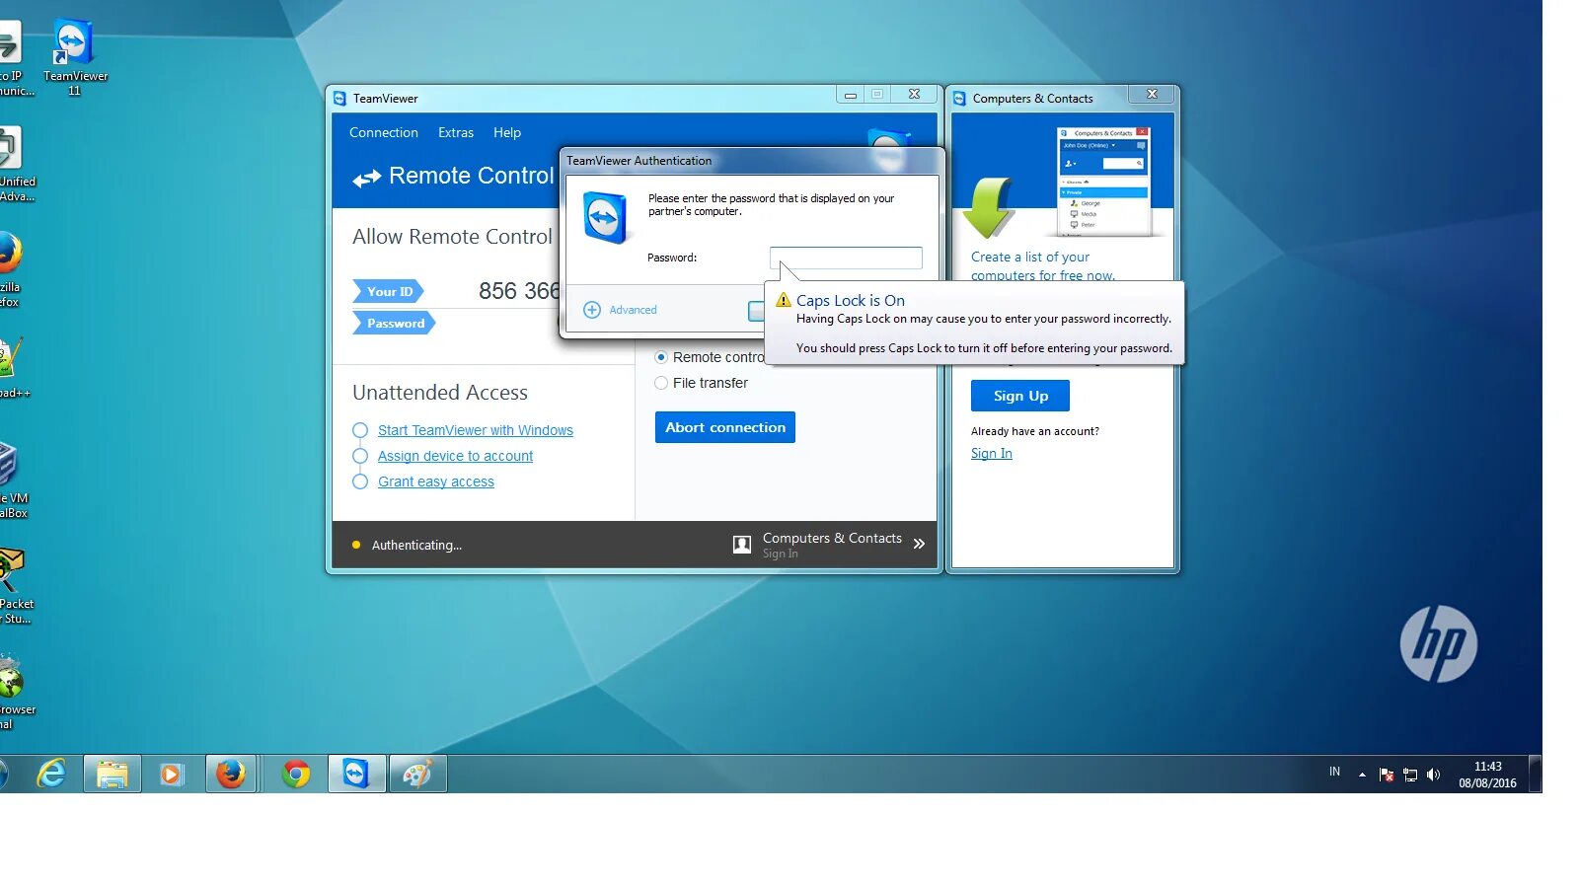1579x888 pixels.
Task: Click the Create a list of your computers link
Action: point(1042,265)
